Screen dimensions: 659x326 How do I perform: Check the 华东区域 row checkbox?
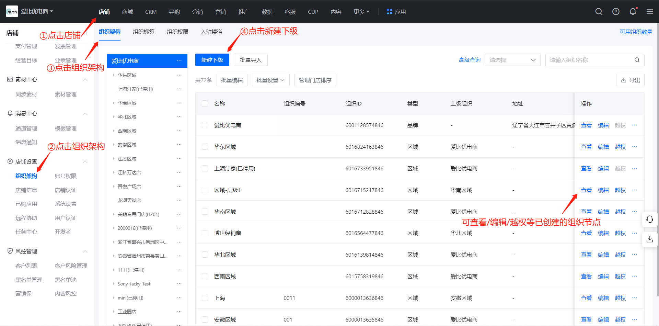205,147
